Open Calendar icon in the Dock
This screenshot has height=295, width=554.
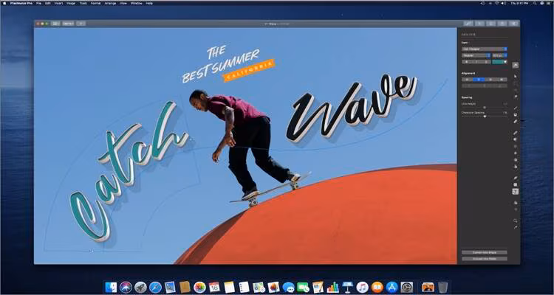pyautogui.click(x=214, y=287)
